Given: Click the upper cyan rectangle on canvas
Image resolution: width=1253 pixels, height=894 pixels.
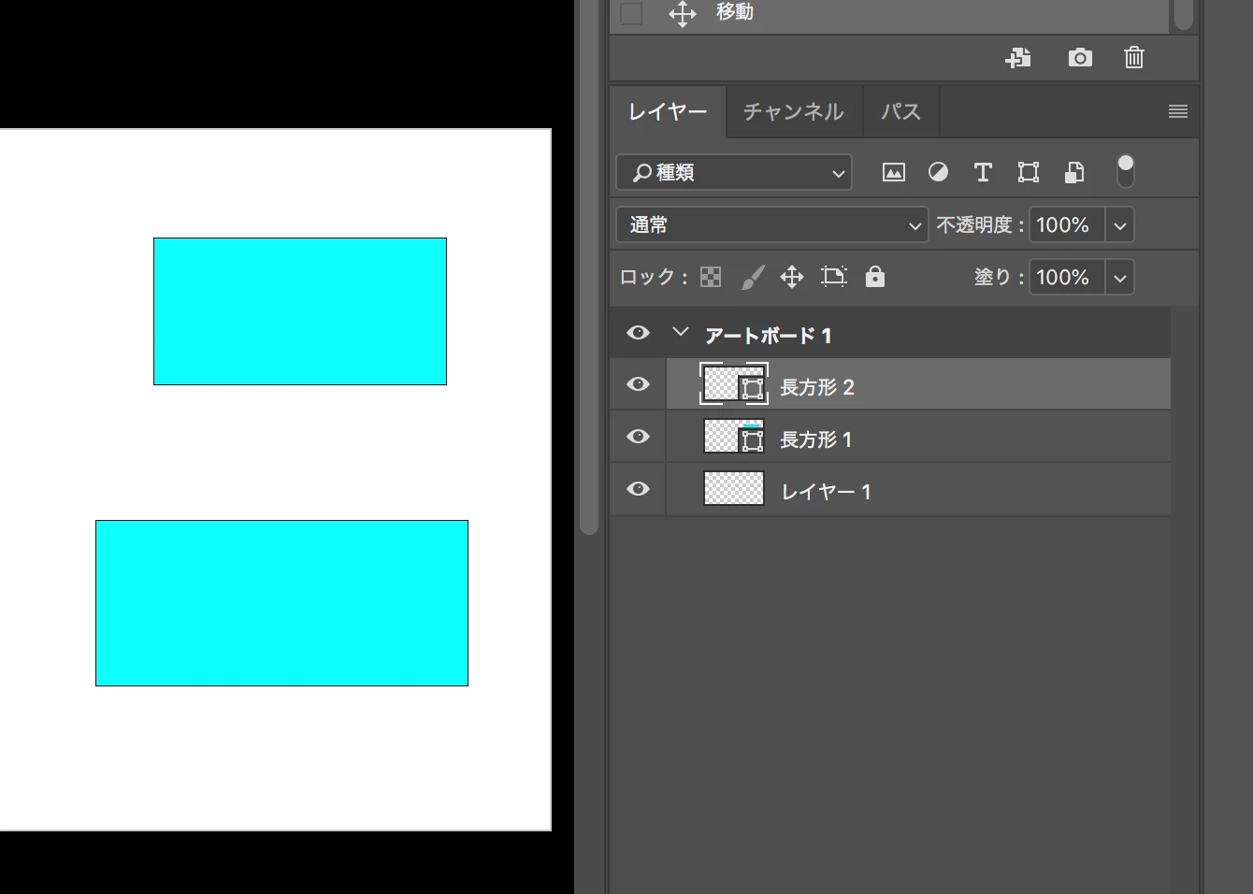Looking at the screenshot, I should (300, 311).
